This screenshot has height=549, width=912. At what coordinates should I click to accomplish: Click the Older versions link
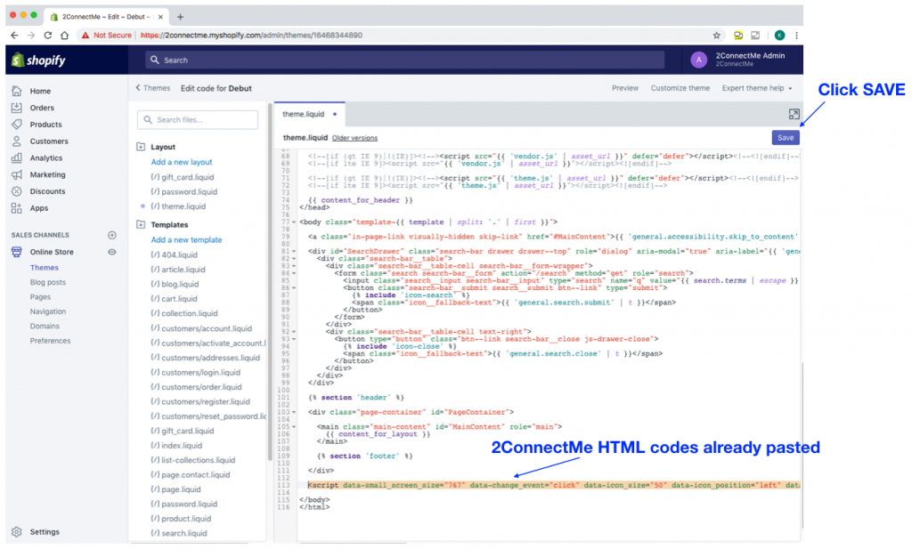coord(354,138)
